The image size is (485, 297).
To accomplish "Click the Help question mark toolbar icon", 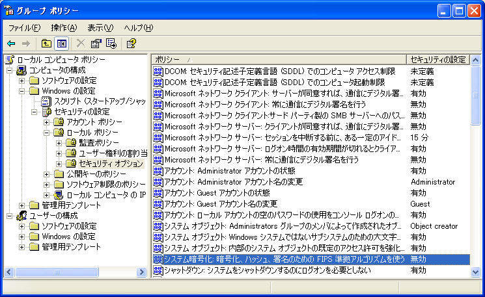I will tap(131, 44).
